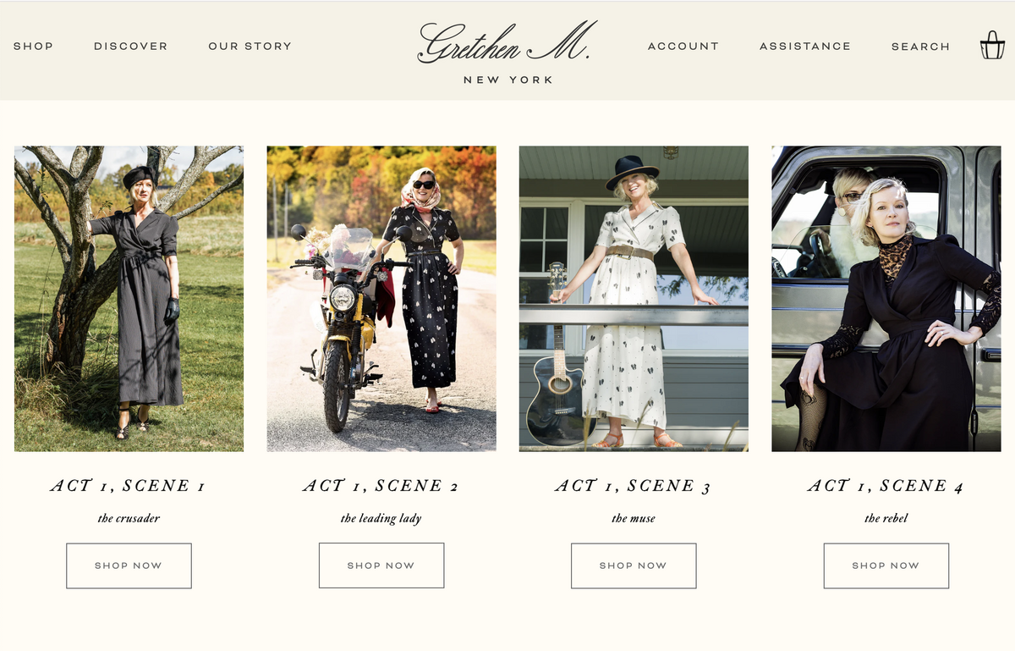Select the Act 1, Scene 1 heading
The width and height of the screenshot is (1015, 651).
(128, 486)
